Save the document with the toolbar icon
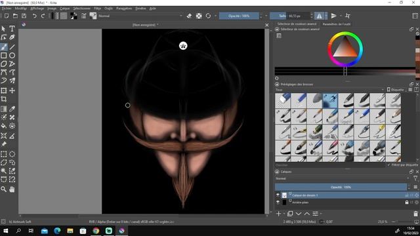The height and width of the screenshot is (236, 420). coord(24,16)
